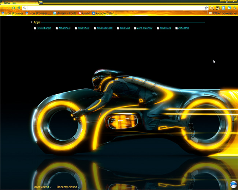Expand the Recently closed menu
This screenshot has width=238, height=190.
pos(68,187)
